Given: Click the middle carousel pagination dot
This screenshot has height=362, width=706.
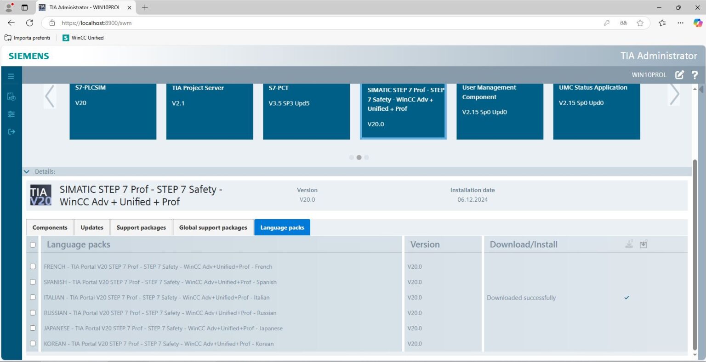Looking at the screenshot, I should [359, 157].
